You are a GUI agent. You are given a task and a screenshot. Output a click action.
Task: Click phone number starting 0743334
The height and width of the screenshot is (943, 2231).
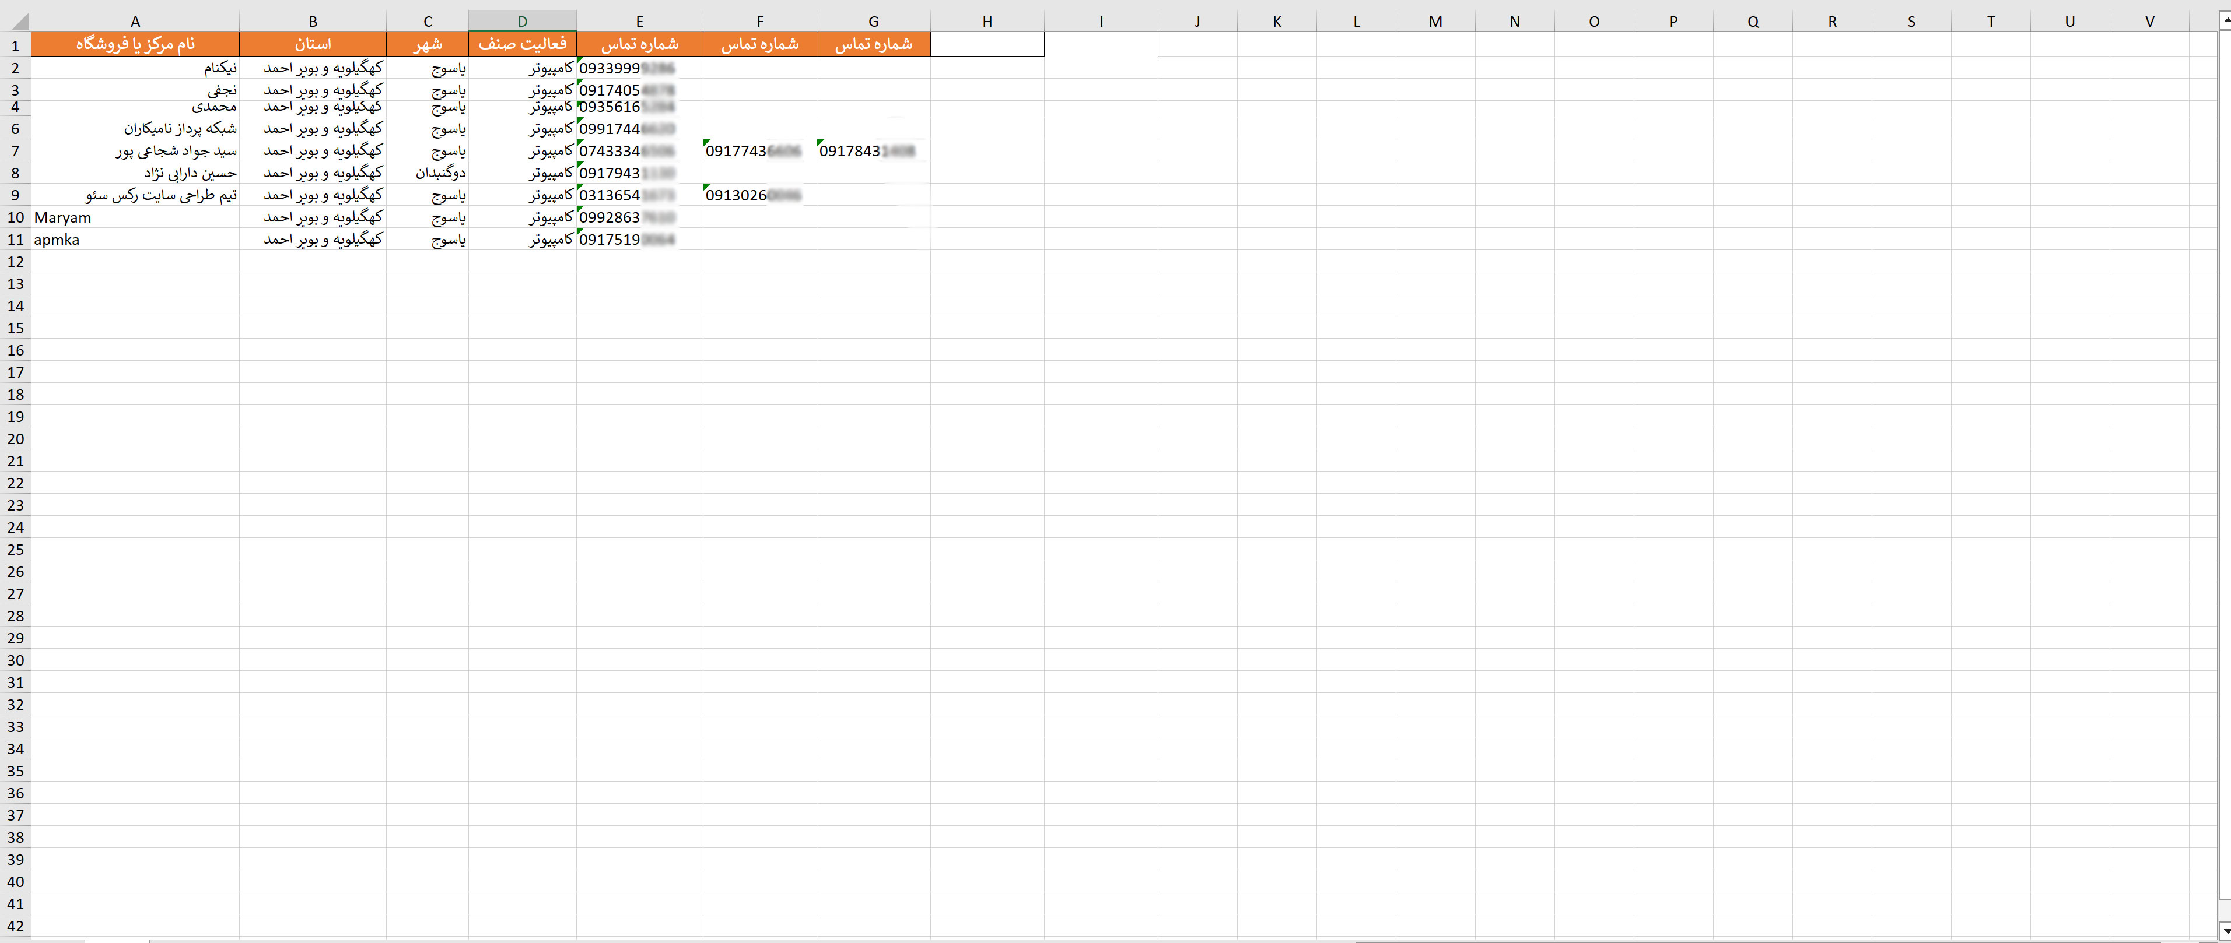tap(639, 150)
